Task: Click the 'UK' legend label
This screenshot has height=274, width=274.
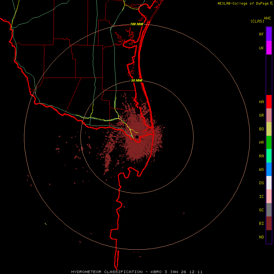Action: [261, 48]
